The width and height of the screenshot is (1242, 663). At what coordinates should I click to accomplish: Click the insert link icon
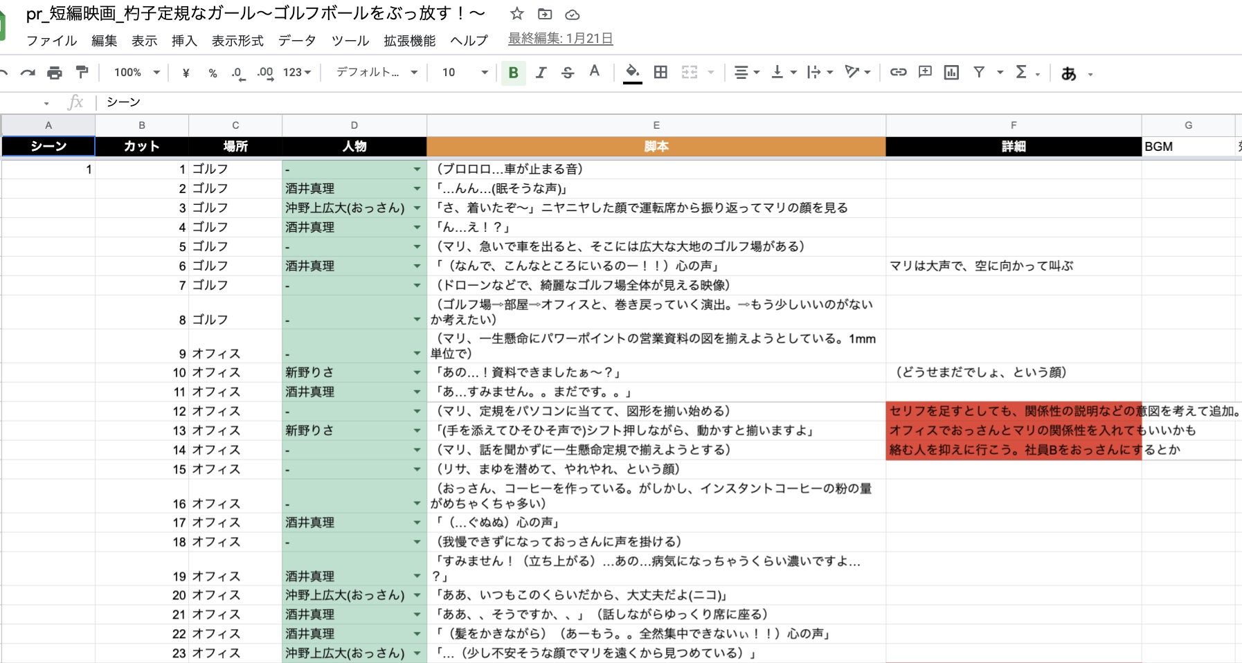[898, 72]
